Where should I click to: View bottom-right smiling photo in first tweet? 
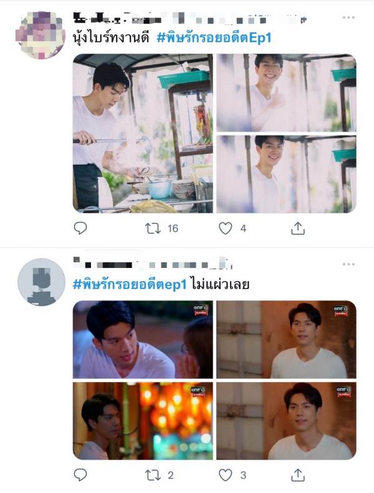click(x=286, y=174)
